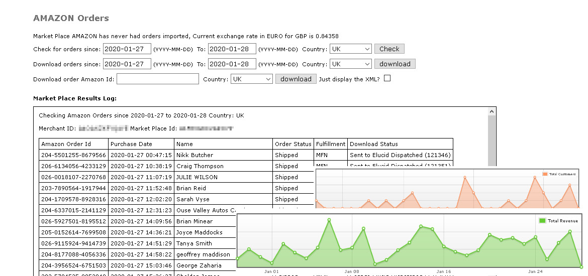Tick the Just display the XML checkbox

(387, 78)
